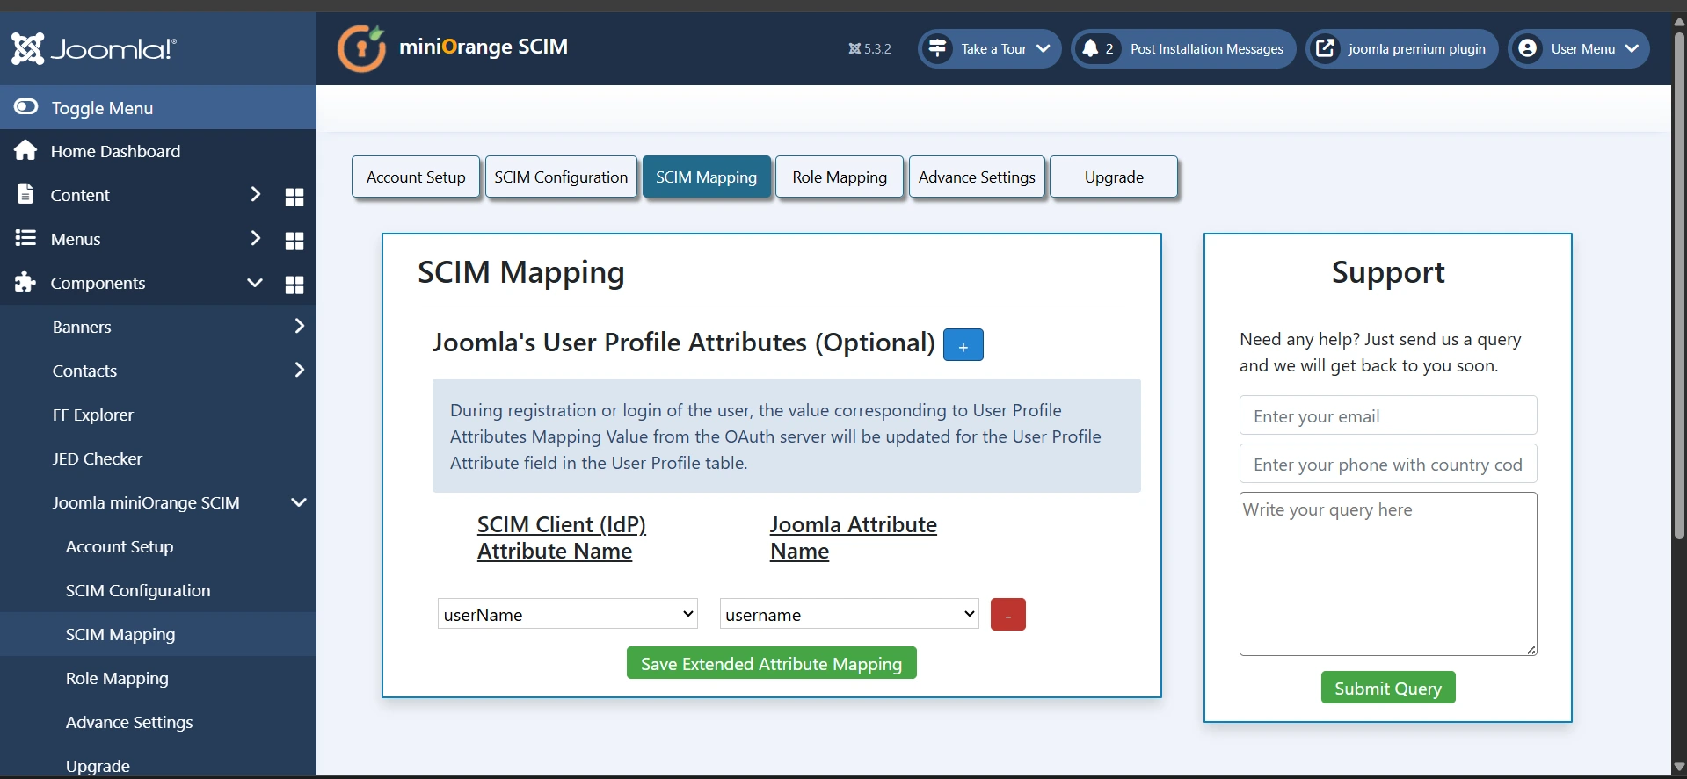Click the SCIM Client (IdP) Attribute Name heading

[562, 537]
